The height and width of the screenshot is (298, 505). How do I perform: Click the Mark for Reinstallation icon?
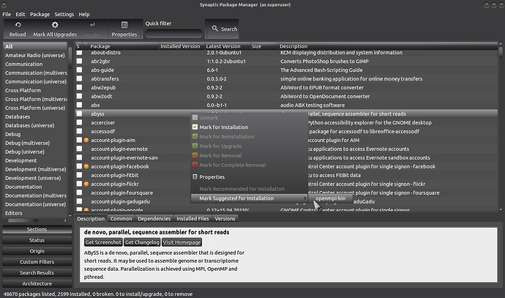(195, 136)
